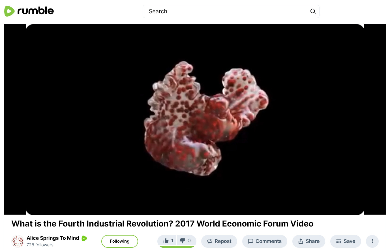Open the Alice Springs To Mind channel name
388x250 pixels.
click(x=53, y=238)
